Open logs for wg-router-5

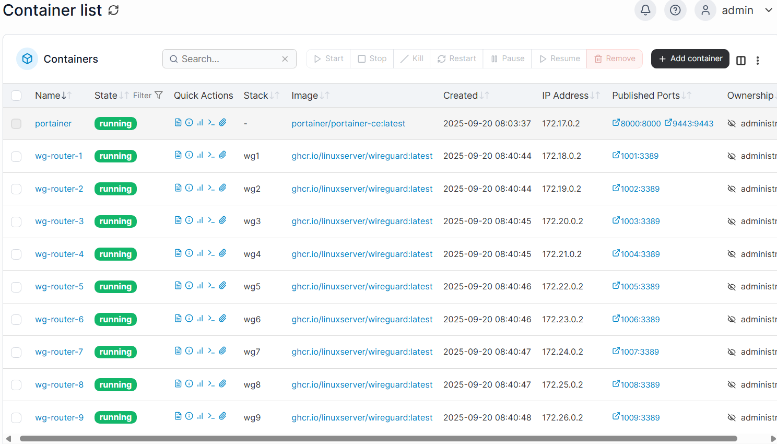[x=178, y=285]
